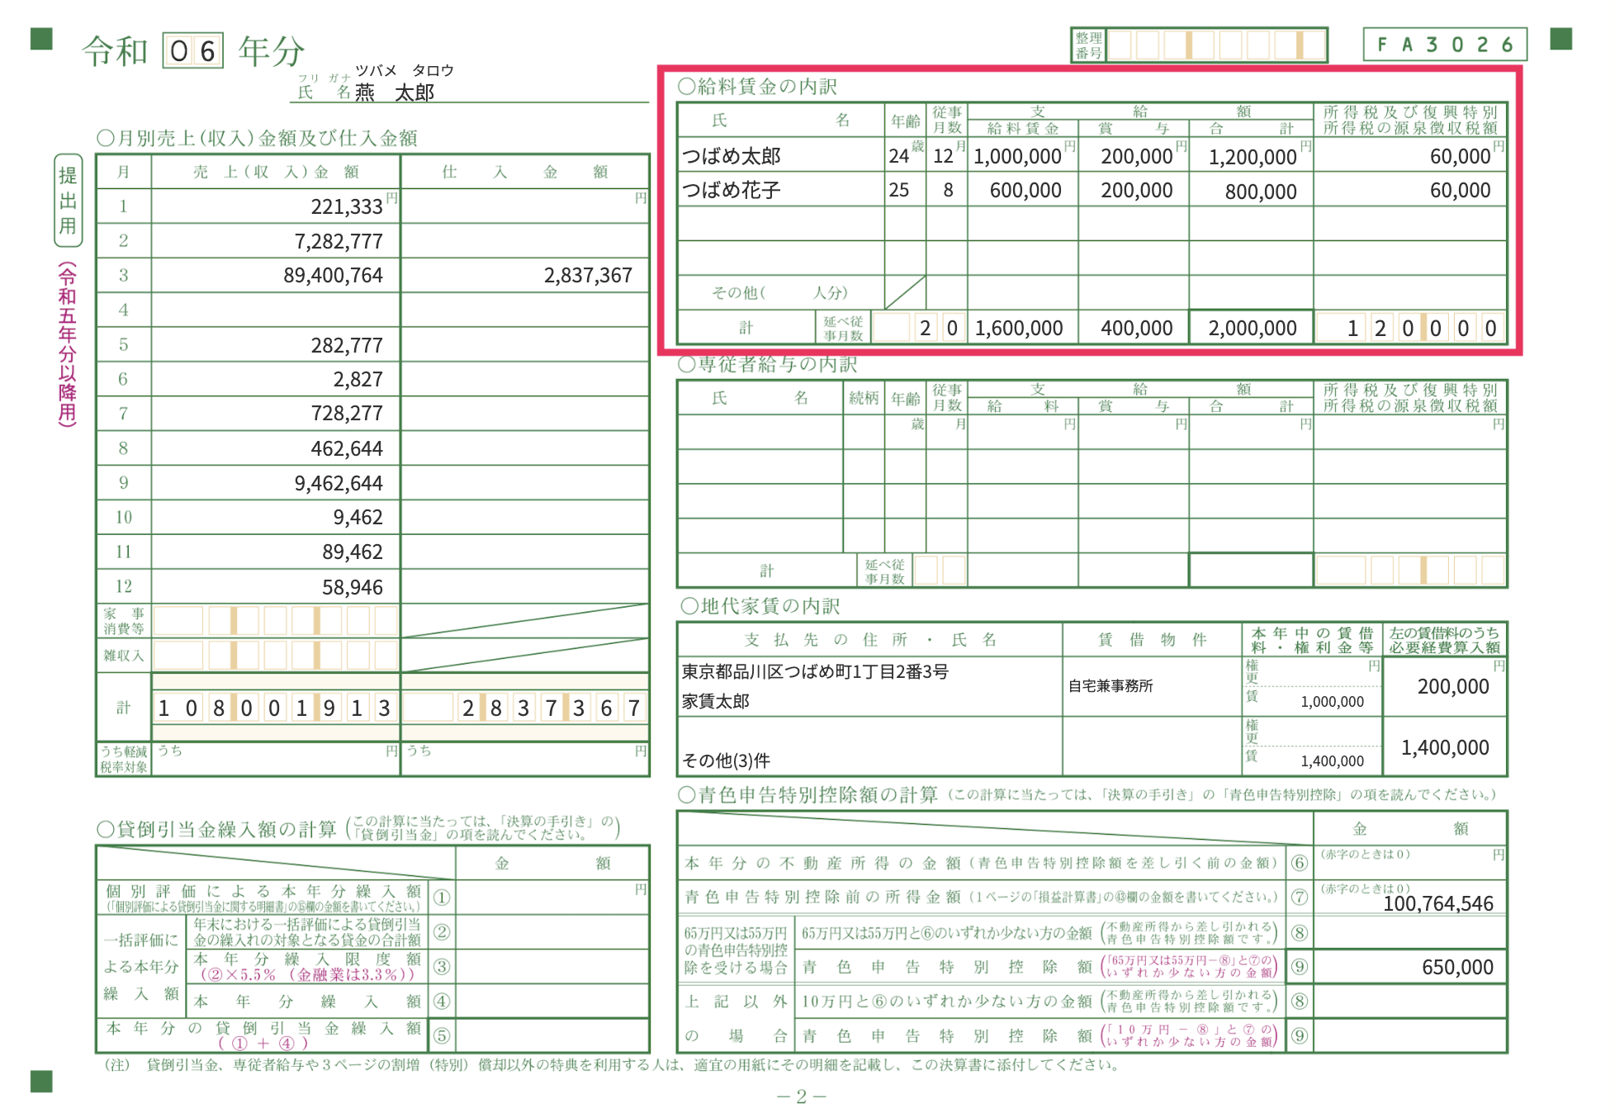
Task: Click salary subtotal 1,600,000
Action: click(x=1019, y=329)
